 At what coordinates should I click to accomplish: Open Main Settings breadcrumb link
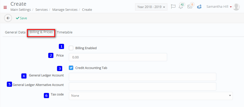pos(20,10)
